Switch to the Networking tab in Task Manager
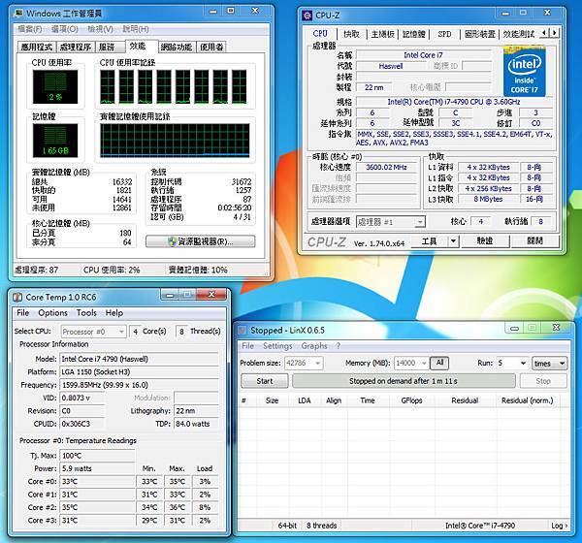The height and width of the screenshot is (543, 582). (177, 47)
